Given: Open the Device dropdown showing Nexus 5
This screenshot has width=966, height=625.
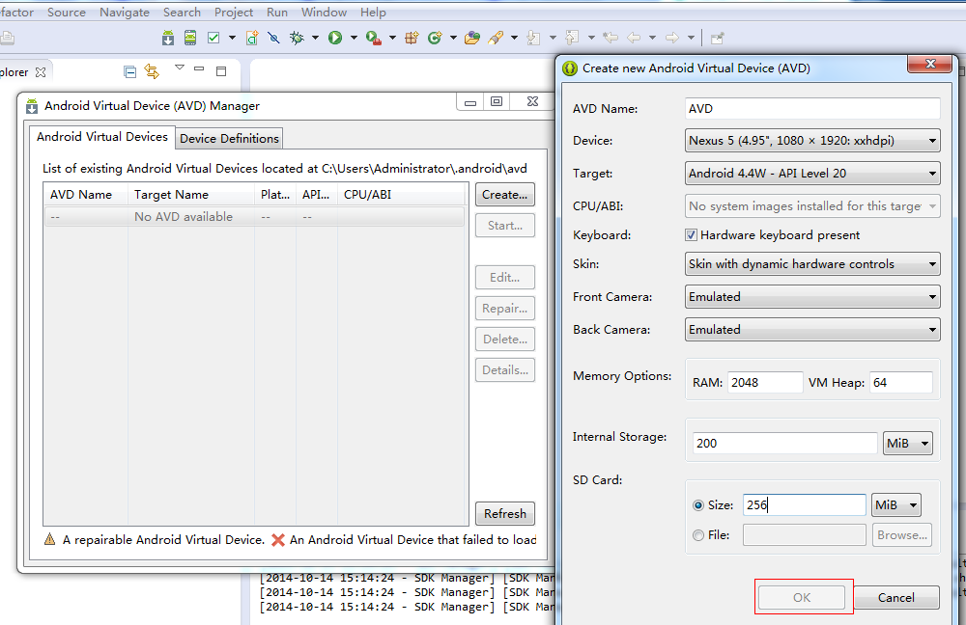Looking at the screenshot, I should (812, 141).
